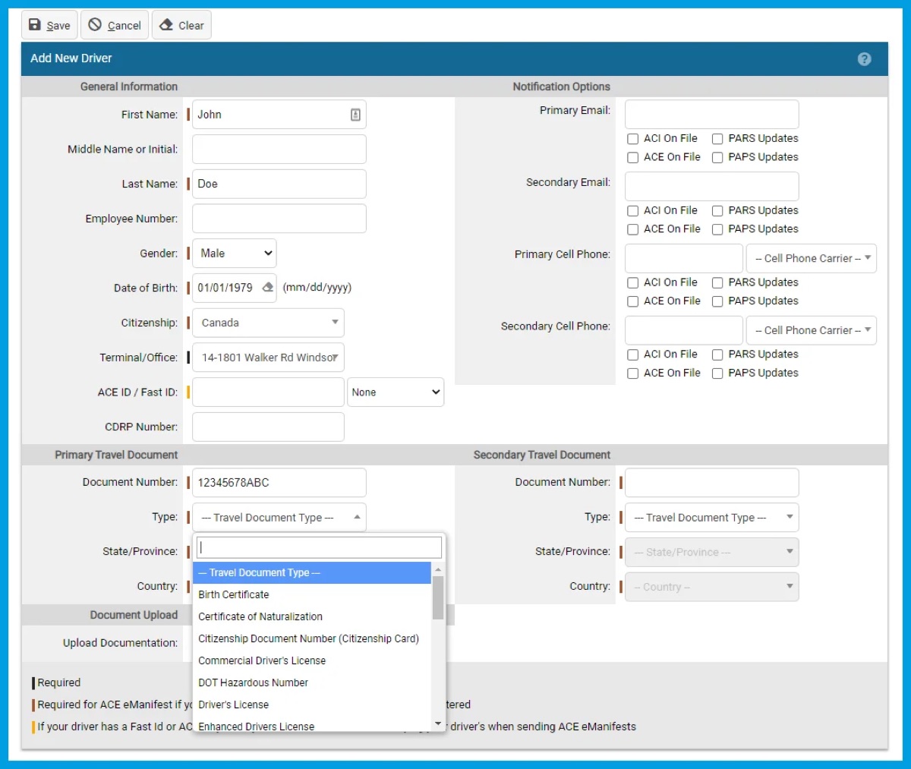Tick ACE On File under Secondary Cell Phone
911x769 pixels.
tap(632, 373)
